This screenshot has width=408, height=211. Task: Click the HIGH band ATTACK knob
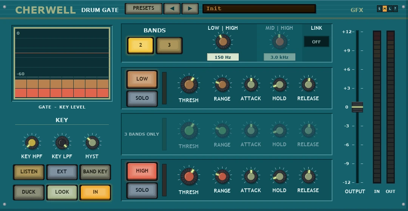(x=251, y=176)
